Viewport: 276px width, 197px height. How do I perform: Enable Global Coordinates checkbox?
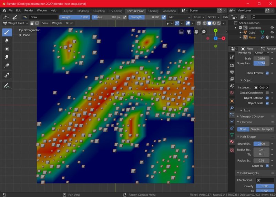pyautogui.click(x=267, y=93)
